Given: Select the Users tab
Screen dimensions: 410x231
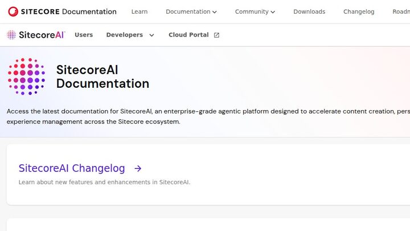Looking at the screenshot, I should 84,35.
